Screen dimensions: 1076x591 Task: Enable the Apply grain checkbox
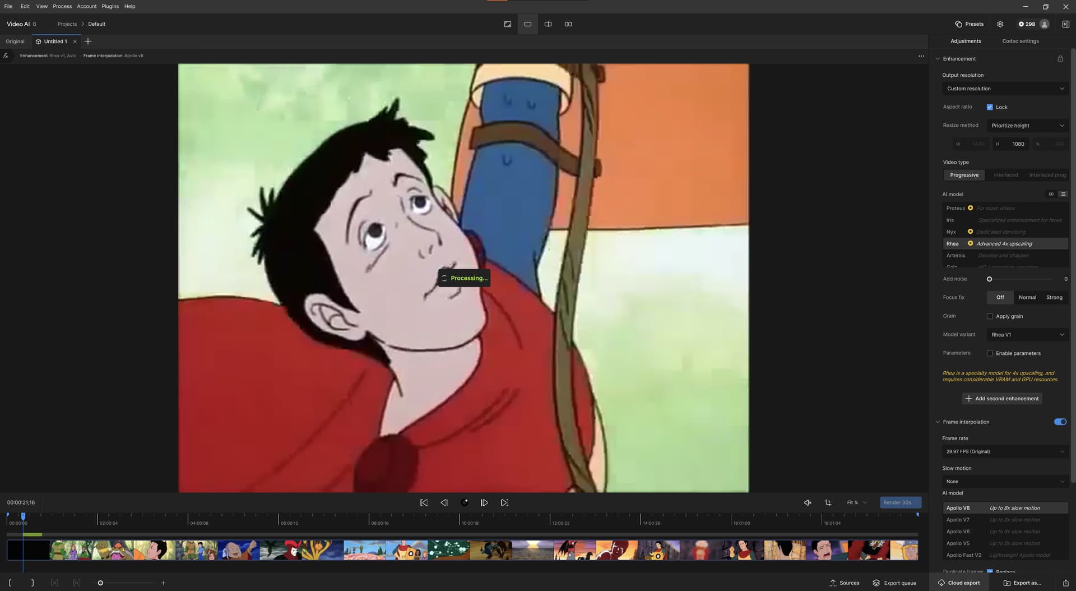[990, 316]
